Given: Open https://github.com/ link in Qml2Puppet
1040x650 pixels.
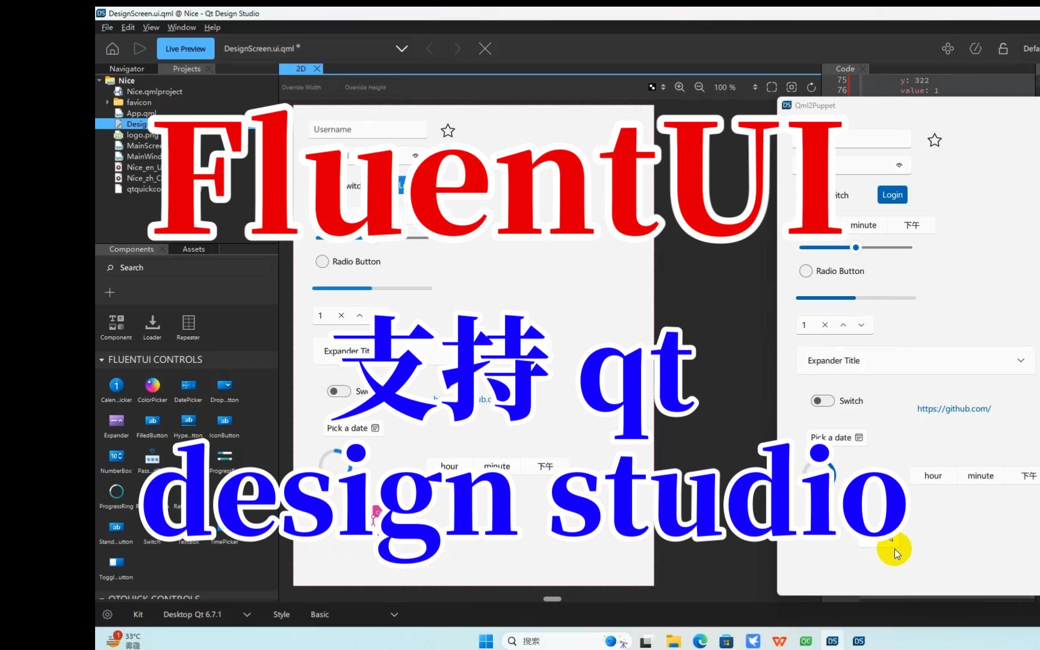Looking at the screenshot, I should point(954,409).
